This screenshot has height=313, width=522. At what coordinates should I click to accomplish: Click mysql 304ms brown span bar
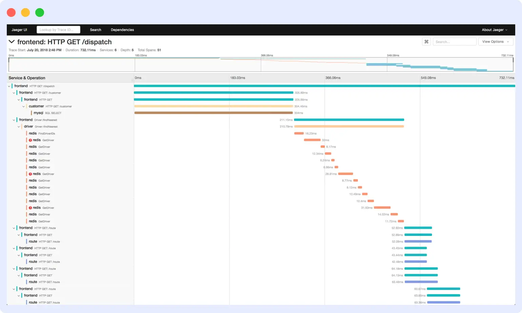[214, 113]
